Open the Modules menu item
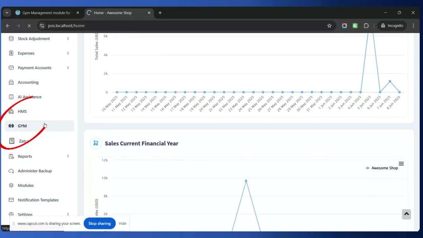 [x=39, y=186]
